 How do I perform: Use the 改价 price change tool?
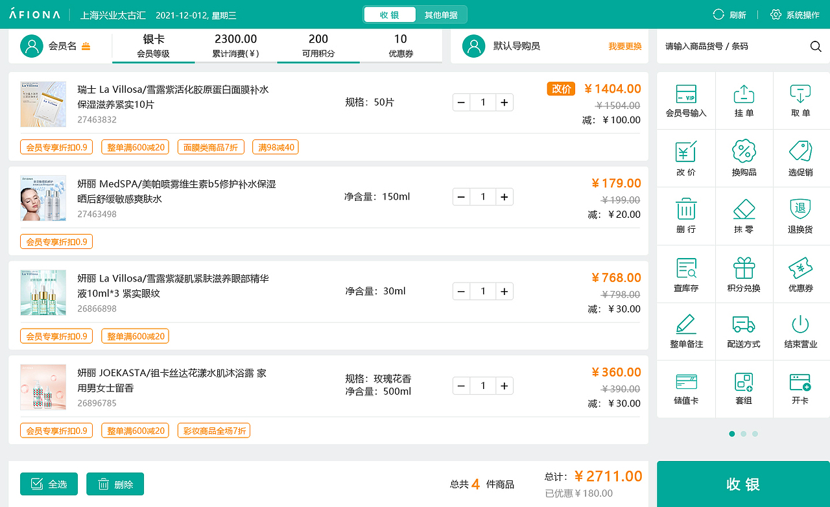pyautogui.click(x=686, y=158)
